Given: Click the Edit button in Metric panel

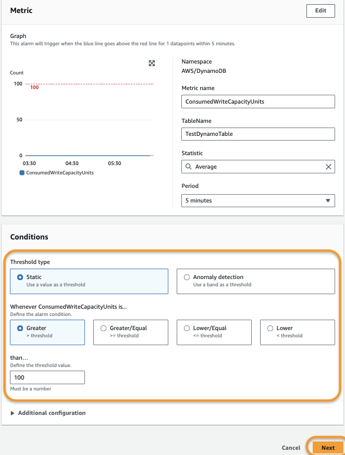Looking at the screenshot, I should 321,11.
